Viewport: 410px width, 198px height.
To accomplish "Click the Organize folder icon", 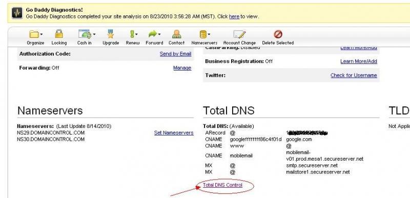I will point(34,34).
